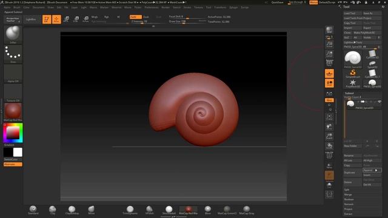Click the Move view icon
Viewport: 388px width, 218px height.
pos(329,127)
